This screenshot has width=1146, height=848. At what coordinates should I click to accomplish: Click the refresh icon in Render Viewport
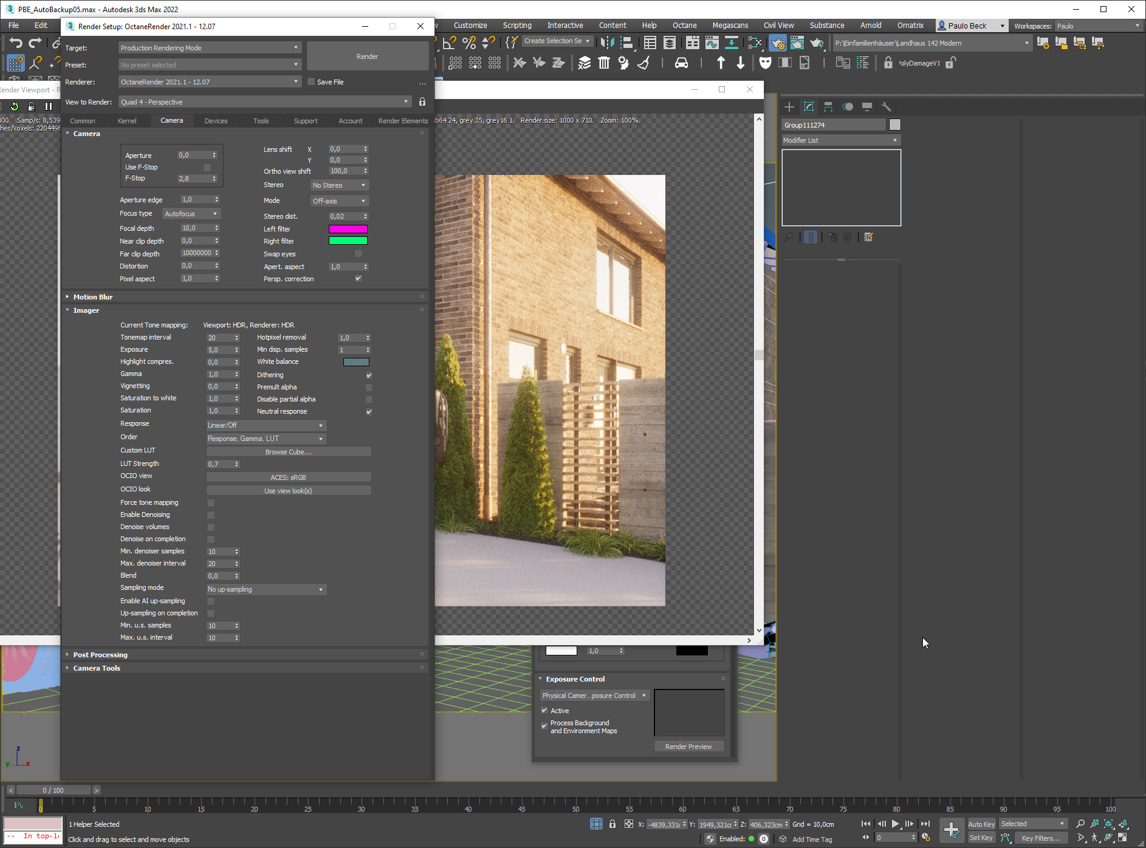[15, 106]
